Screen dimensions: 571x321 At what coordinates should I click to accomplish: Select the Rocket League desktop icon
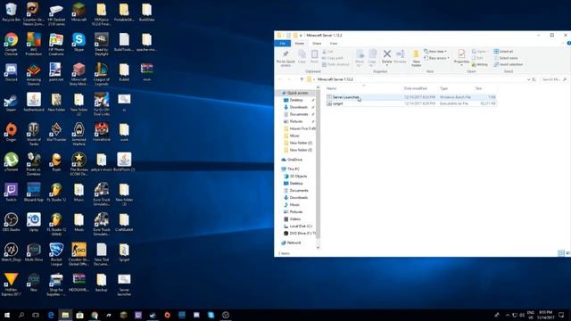point(56,254)
